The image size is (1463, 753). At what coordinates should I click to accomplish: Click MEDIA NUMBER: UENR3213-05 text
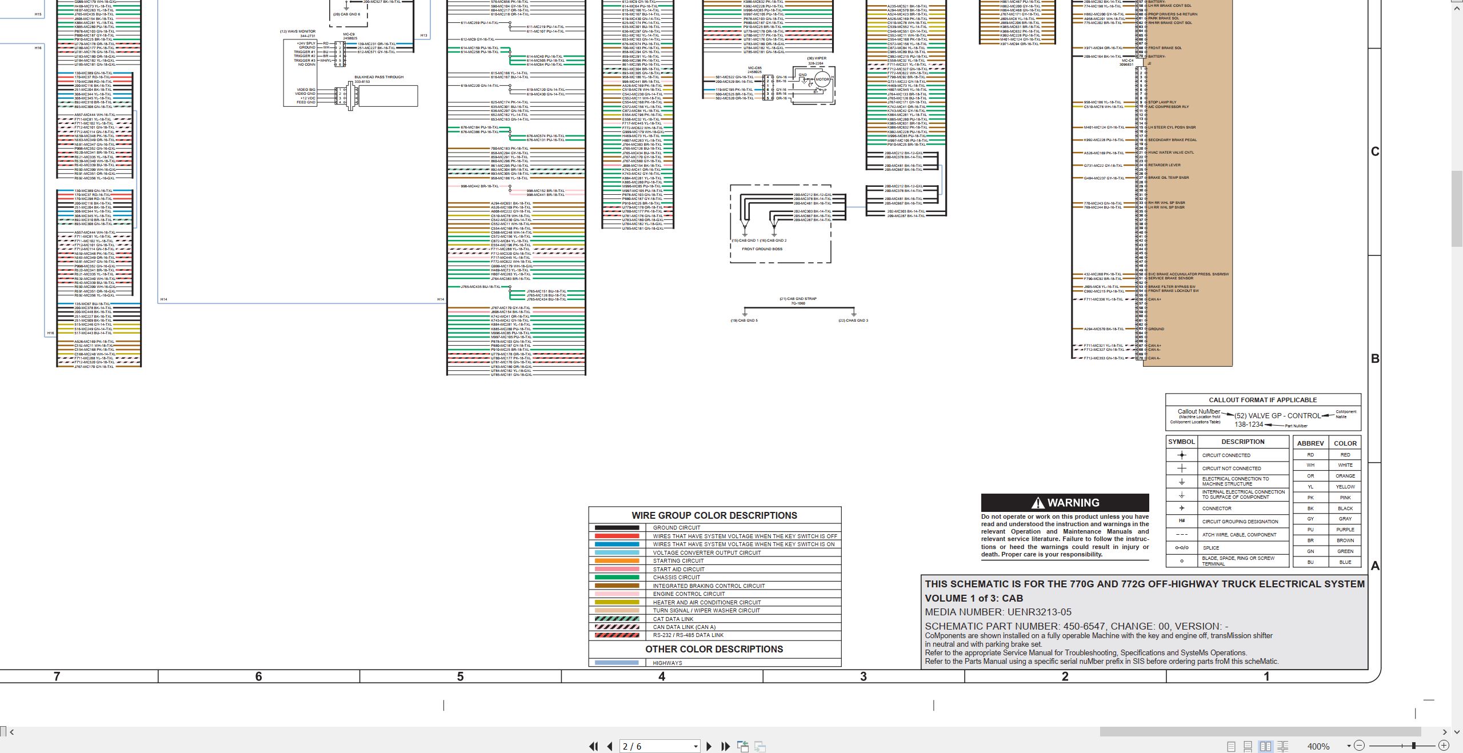[x=998, y=612]
